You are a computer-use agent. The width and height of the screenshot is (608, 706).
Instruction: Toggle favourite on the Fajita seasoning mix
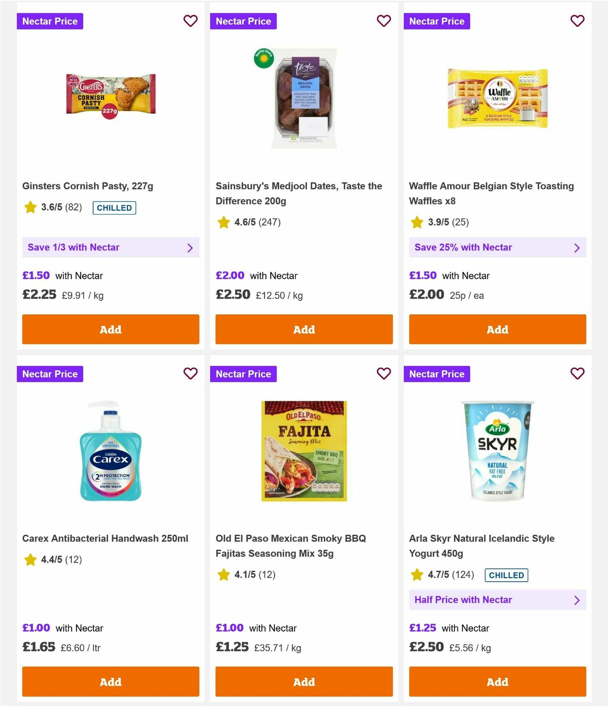tap(384, 374)
